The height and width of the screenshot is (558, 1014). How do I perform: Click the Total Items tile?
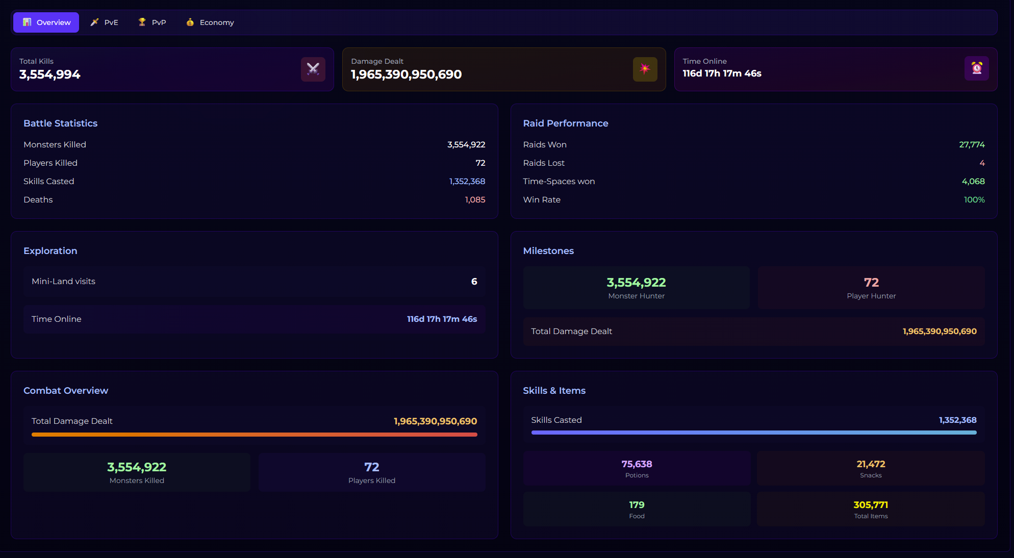[x=870, y=509]
